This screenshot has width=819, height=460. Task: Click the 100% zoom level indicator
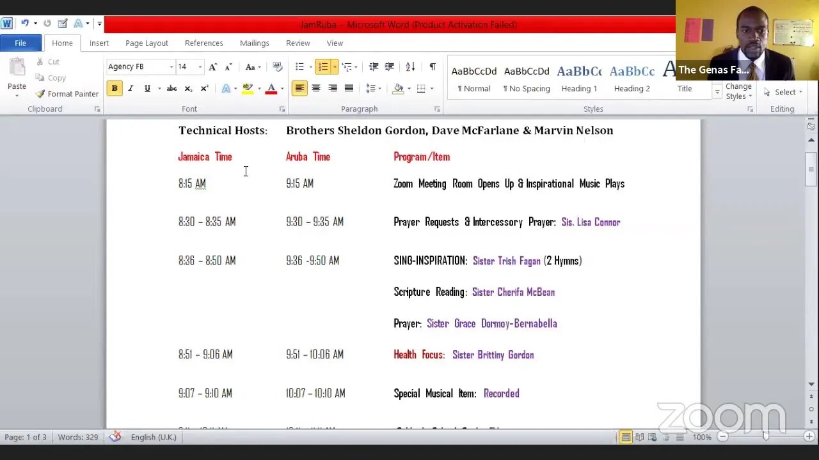(702, 437)
